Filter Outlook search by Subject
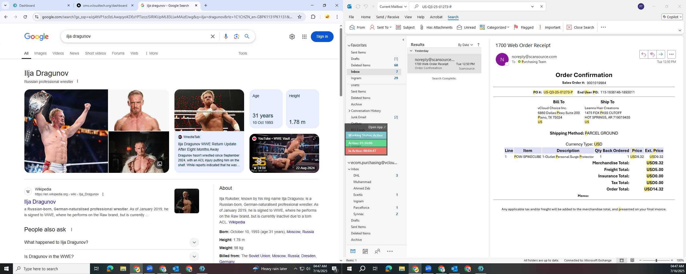686x274 pixels. [x=405, y=27]
